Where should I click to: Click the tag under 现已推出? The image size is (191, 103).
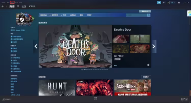[x=118, y=59]
